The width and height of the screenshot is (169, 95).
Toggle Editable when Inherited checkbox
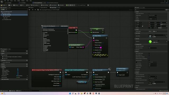coord(149,13)
